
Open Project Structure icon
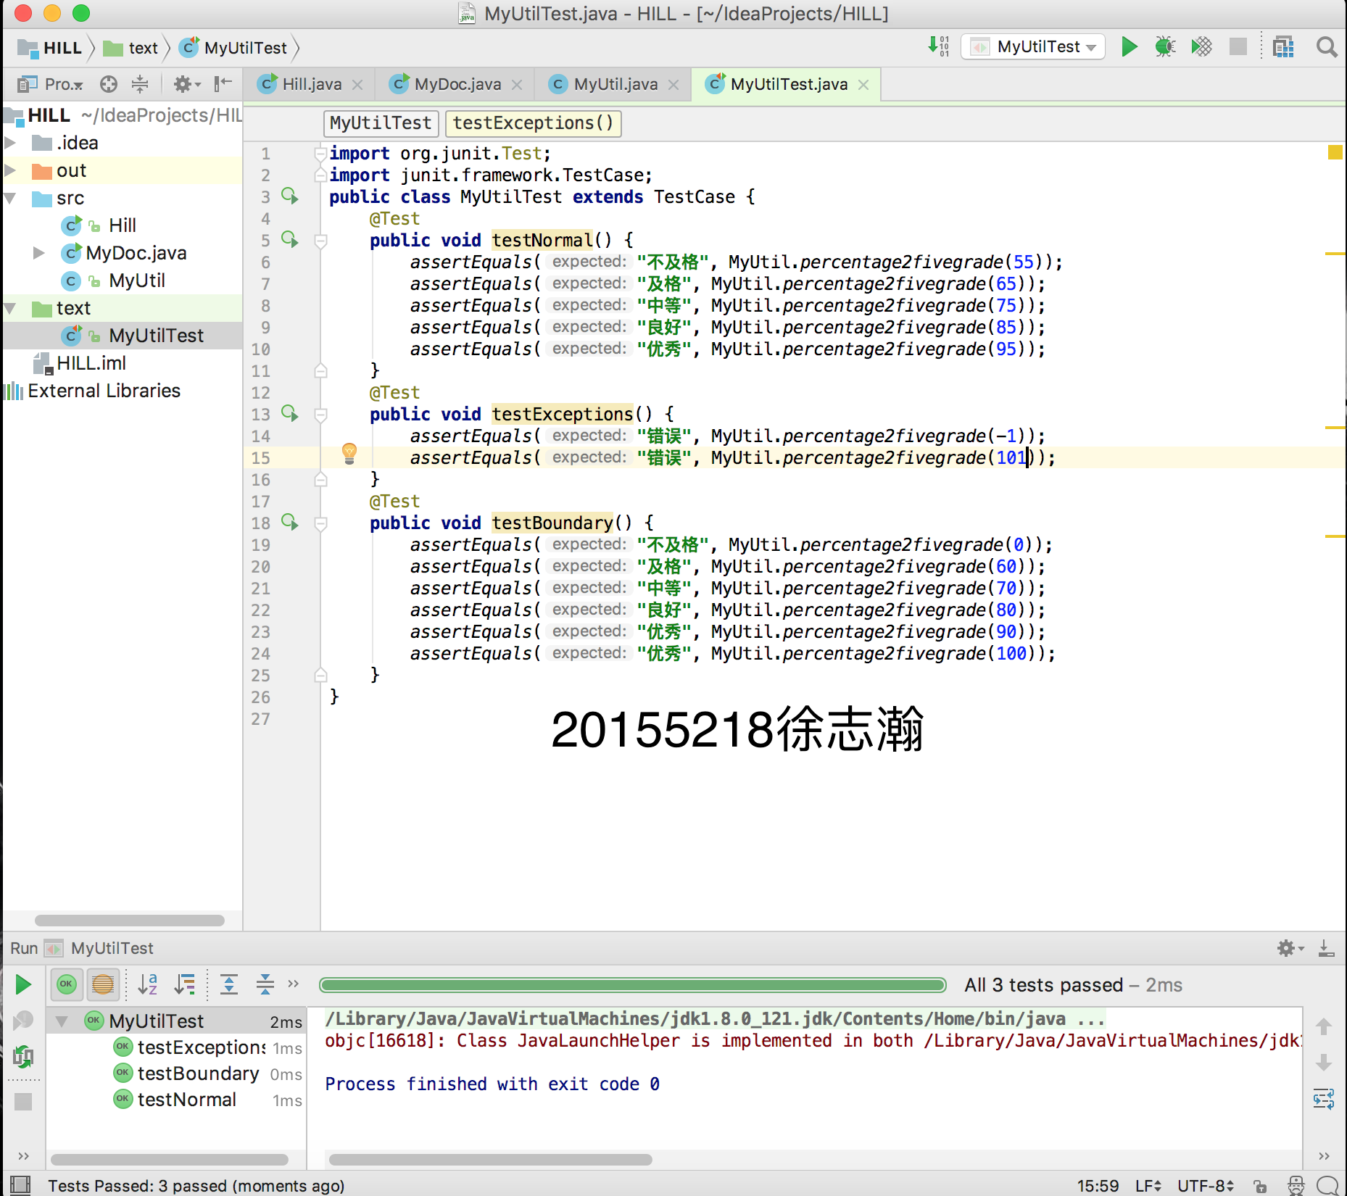(1283, 47)
